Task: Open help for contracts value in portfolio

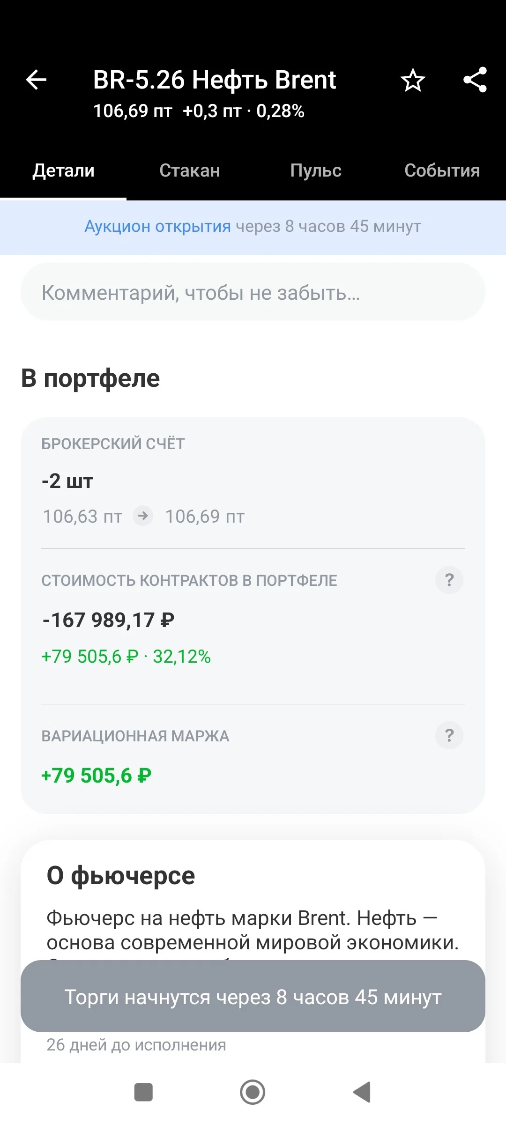Action: point(449,580)
